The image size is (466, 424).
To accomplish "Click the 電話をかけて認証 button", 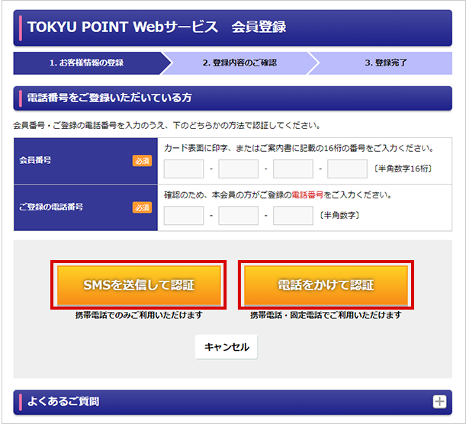I will point(326,285).
